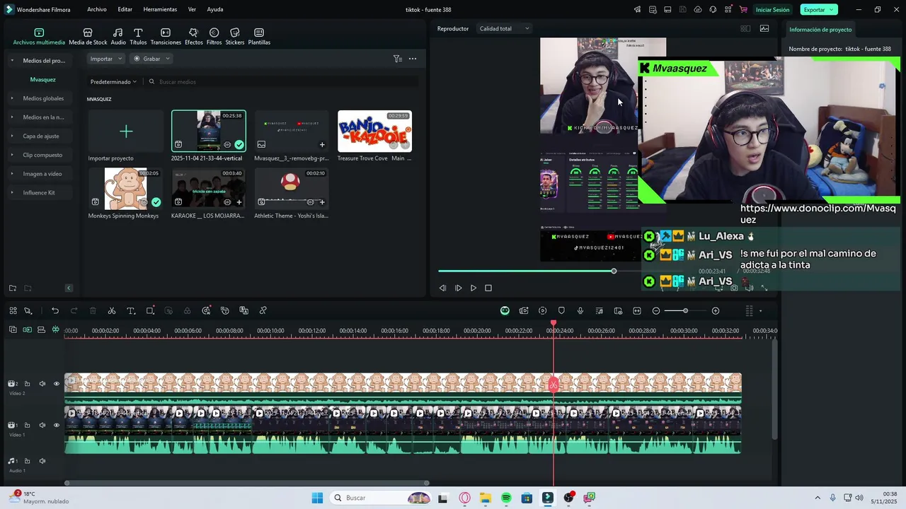Viewport: 906px width, 509px height.
Task: Open the Herramientas menu
Action: 160,9
